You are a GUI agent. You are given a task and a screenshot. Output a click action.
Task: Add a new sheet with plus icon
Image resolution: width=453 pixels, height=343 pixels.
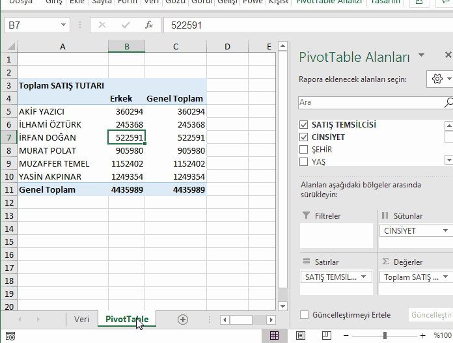[x=183, y=320]
